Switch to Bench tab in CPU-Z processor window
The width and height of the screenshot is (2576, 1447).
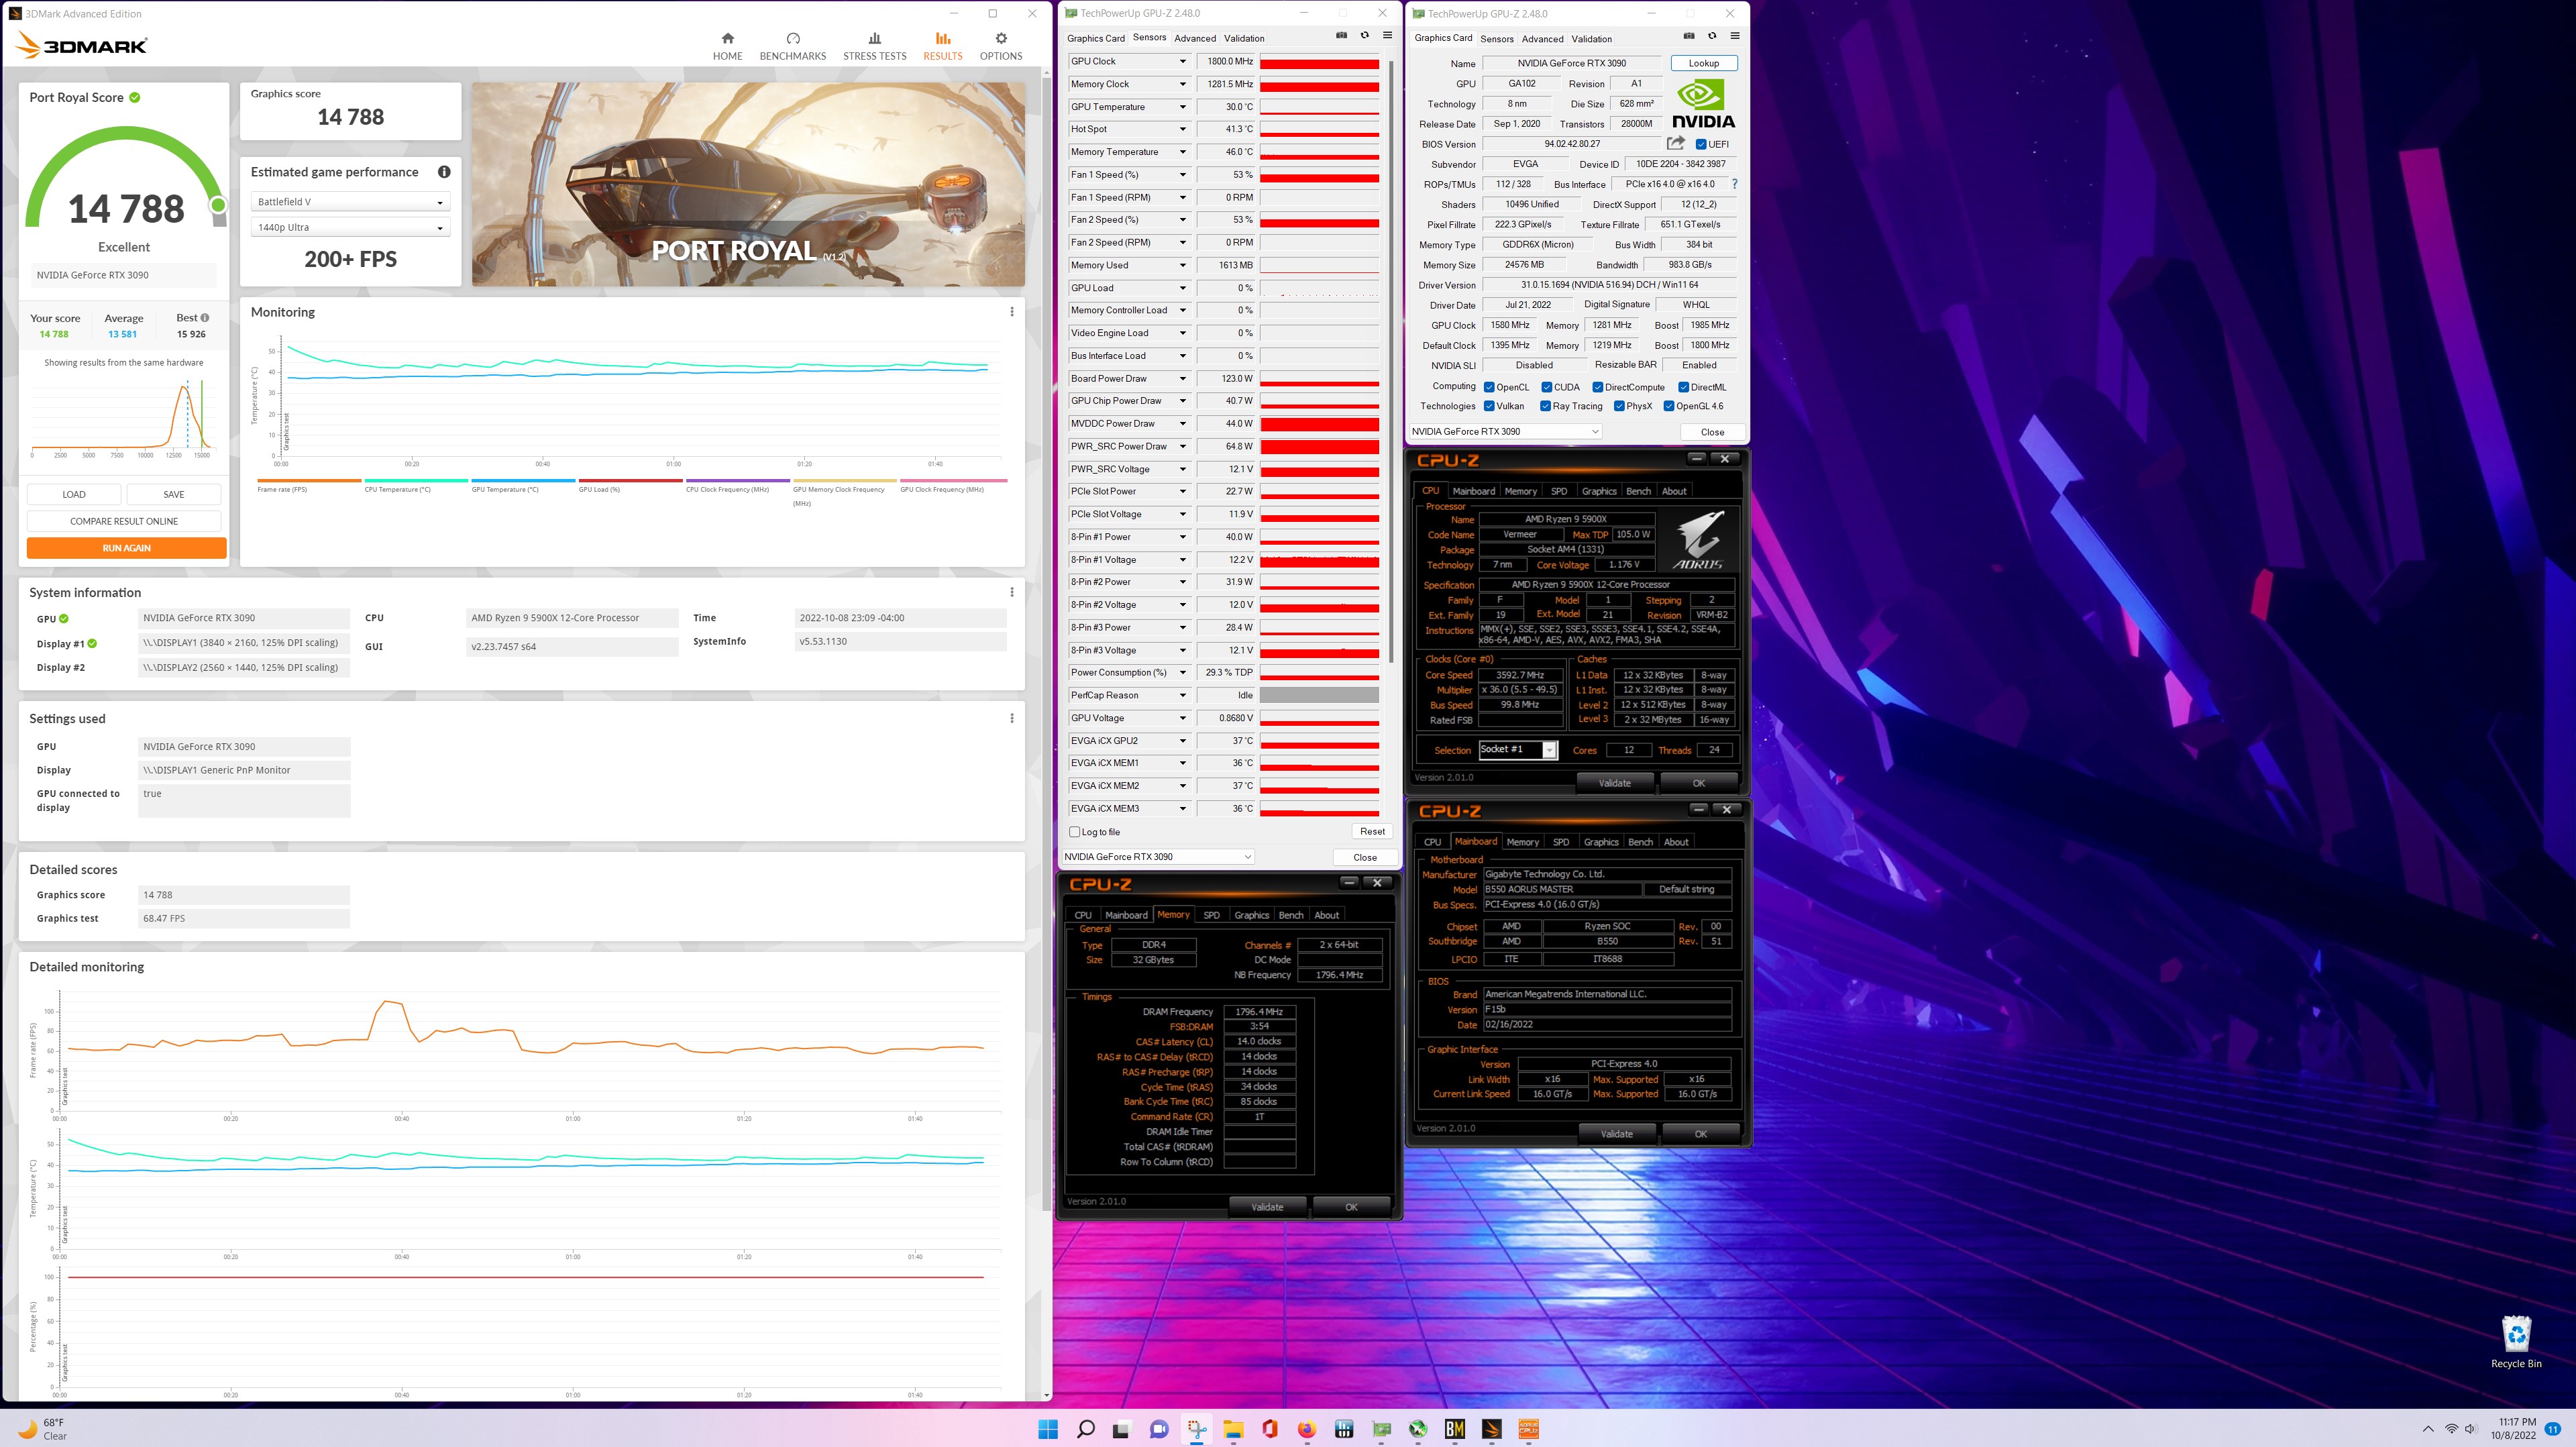click(1638, 491)
